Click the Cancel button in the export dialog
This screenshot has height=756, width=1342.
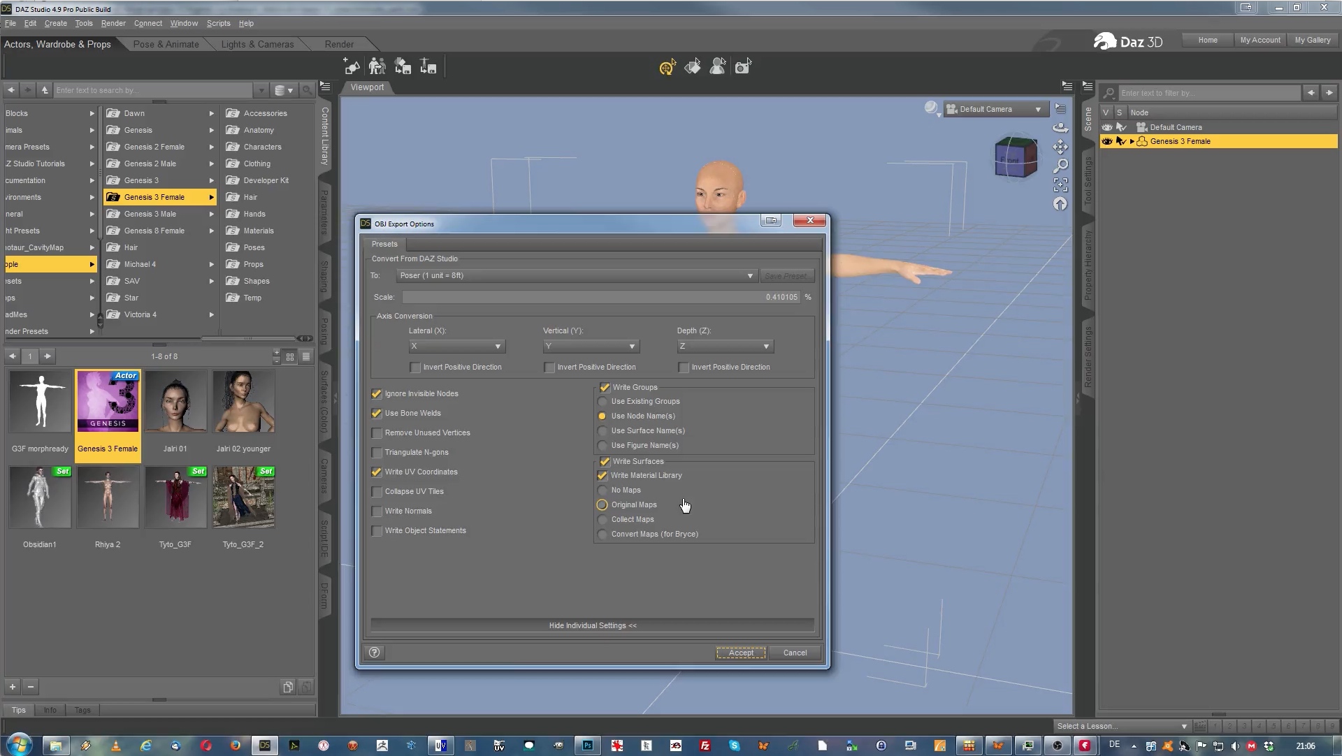[795, 653]
